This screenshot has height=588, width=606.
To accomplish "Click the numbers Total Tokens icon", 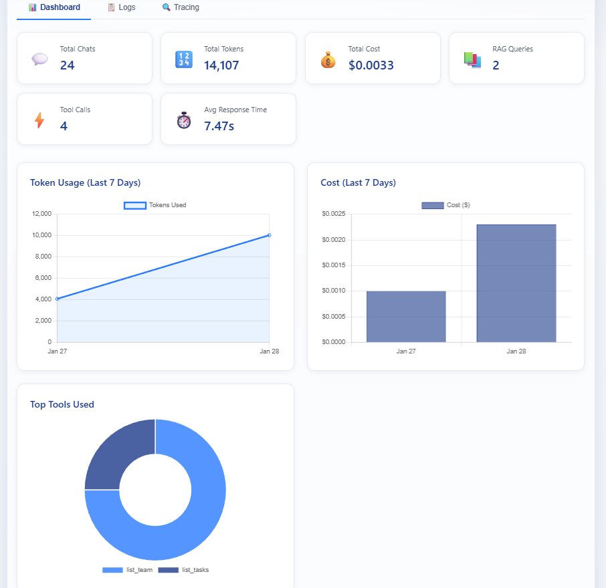I will [183, 59].
